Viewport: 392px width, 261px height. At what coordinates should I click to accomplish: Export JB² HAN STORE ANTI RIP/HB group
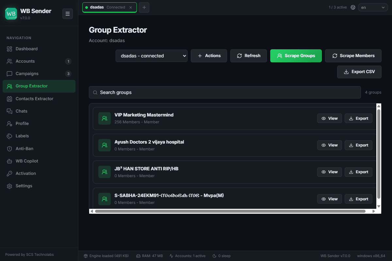(358, 172)
